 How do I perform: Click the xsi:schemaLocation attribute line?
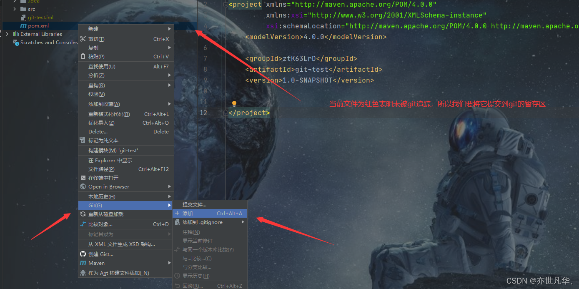point(422,26)
